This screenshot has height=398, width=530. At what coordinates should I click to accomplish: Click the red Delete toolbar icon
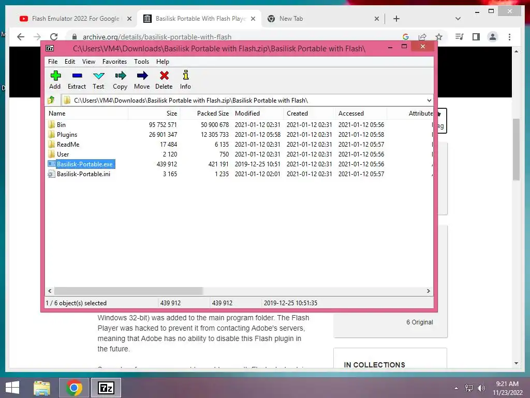(164, 76)
